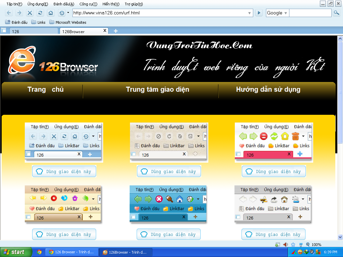The width and height of the screenshot is (343, 257).
Task: Click Dùng giao diện này under the gray theme
Action: click(x=273, y=234)
